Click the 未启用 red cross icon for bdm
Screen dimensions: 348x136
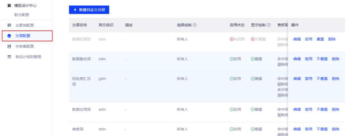[231, 39]
